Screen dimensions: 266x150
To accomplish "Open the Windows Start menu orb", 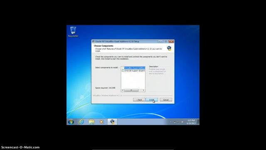I will (71, 122).
